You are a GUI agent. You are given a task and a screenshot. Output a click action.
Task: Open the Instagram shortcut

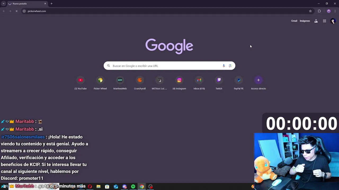(179, 83)
